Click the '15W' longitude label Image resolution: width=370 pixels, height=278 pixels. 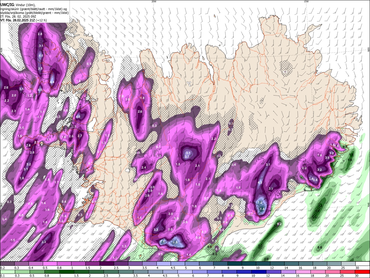point(306,1)
